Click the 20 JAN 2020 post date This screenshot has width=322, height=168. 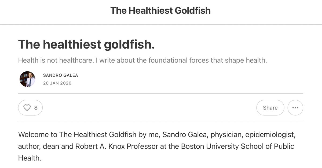(57, 83)
